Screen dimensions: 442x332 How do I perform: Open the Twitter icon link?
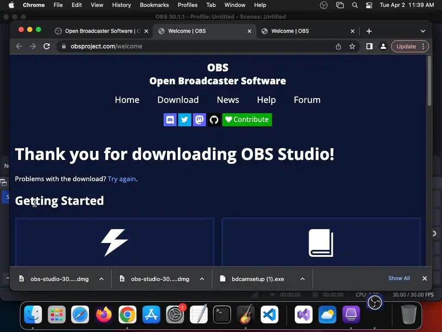coord(185,120)
